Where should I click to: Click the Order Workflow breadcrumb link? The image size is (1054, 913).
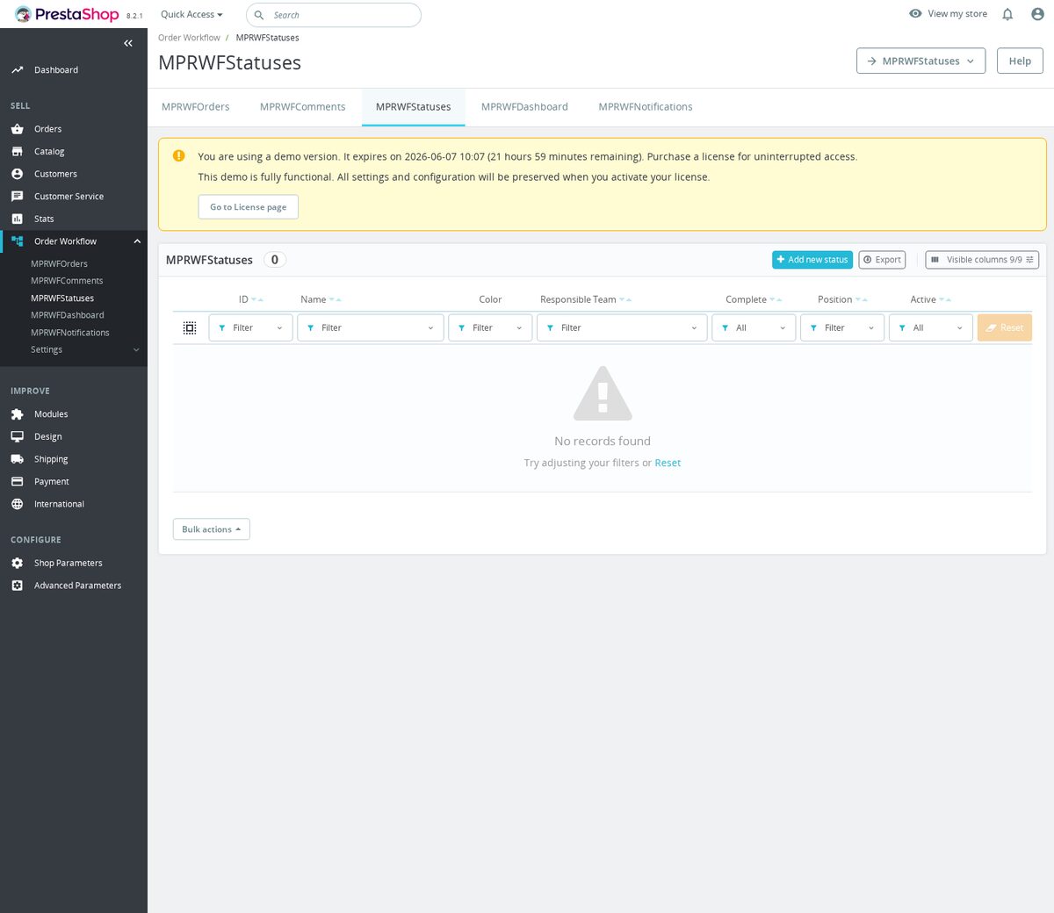click(x=189, y=38)
